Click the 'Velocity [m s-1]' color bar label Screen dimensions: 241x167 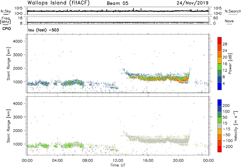click(x=236, y=126)
